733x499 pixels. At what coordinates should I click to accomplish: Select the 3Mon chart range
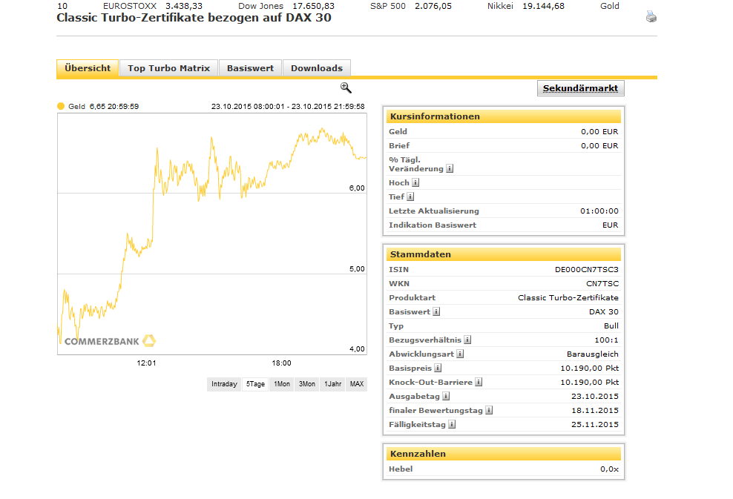[x=307, y=384]
